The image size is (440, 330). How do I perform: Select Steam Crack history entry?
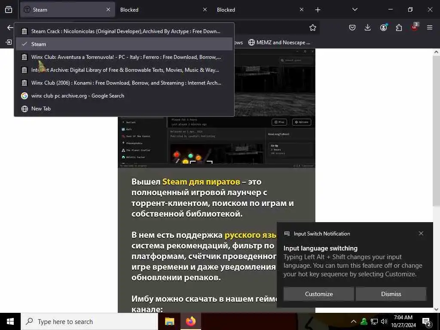(x=124, y=31)
